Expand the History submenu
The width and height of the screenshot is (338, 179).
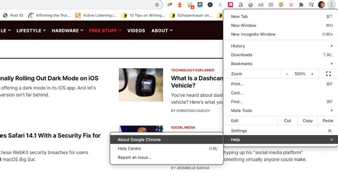[x=281, y=46]
